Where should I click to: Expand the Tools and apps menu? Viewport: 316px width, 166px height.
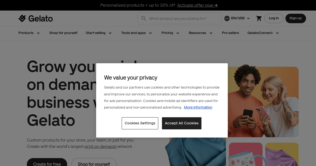pos(137,33)
